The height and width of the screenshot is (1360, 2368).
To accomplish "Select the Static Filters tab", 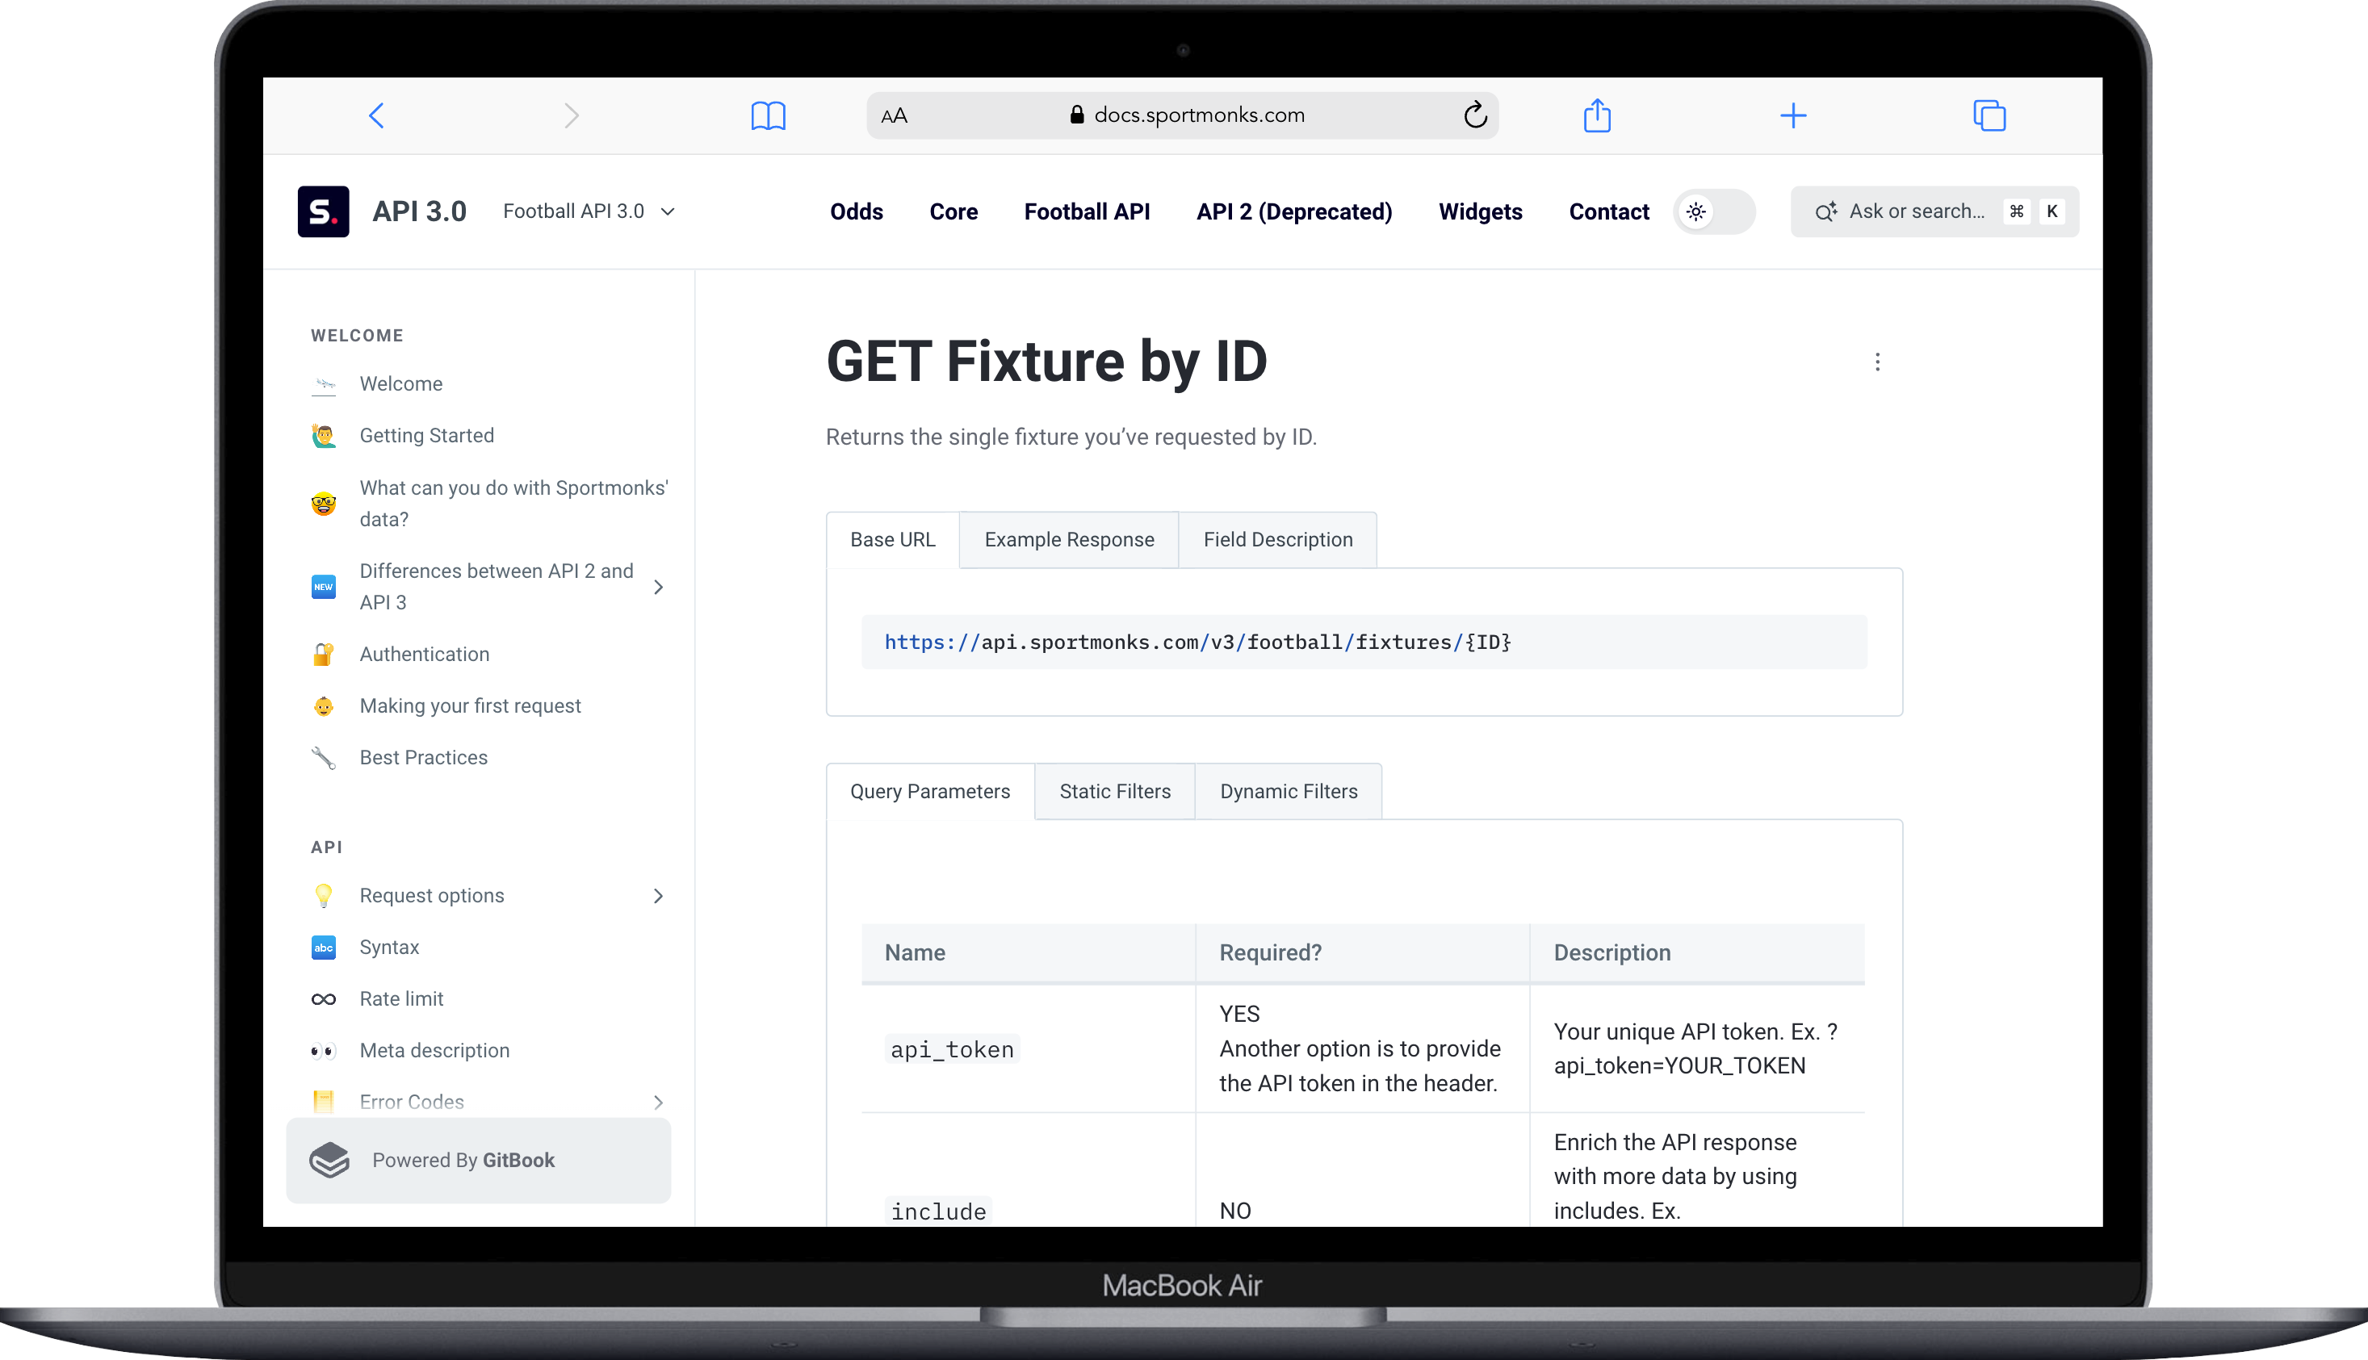I will click(1114, 791).
